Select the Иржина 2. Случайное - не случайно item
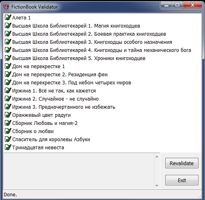 pyautogui.click(x=55, y=99)
